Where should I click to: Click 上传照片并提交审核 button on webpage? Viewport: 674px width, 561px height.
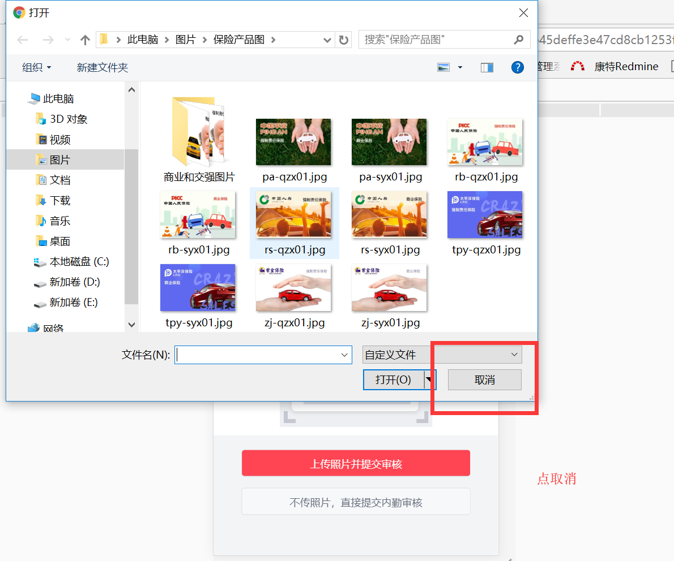pyautogui.click(x=356, y=463)
